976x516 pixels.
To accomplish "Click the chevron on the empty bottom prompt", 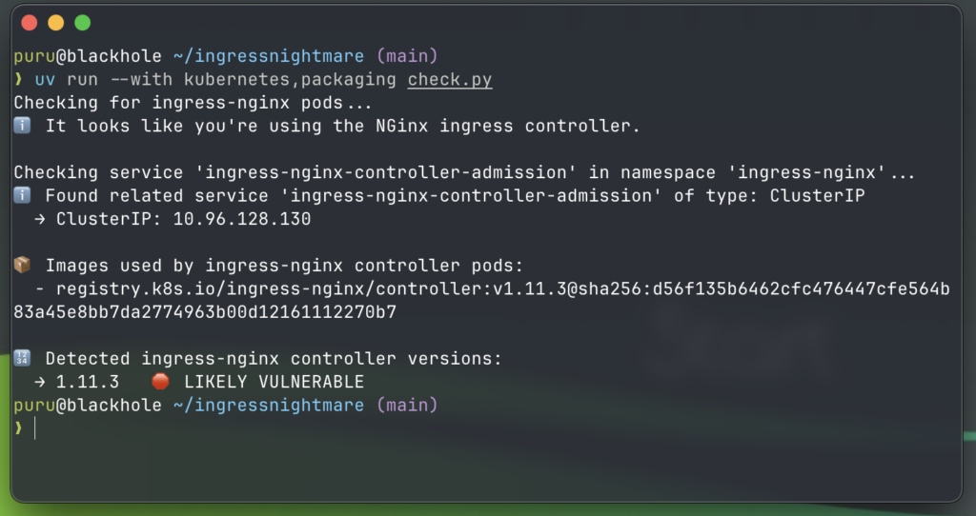I will pyautogui.click(x=18, y=428).
